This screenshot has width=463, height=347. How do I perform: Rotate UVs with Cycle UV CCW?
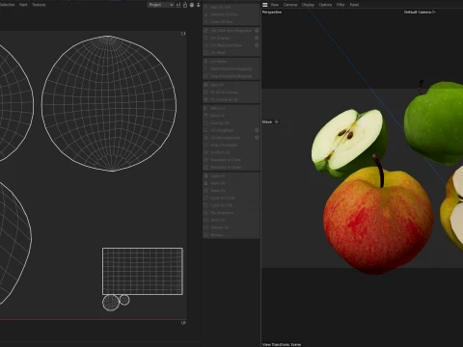231,198
